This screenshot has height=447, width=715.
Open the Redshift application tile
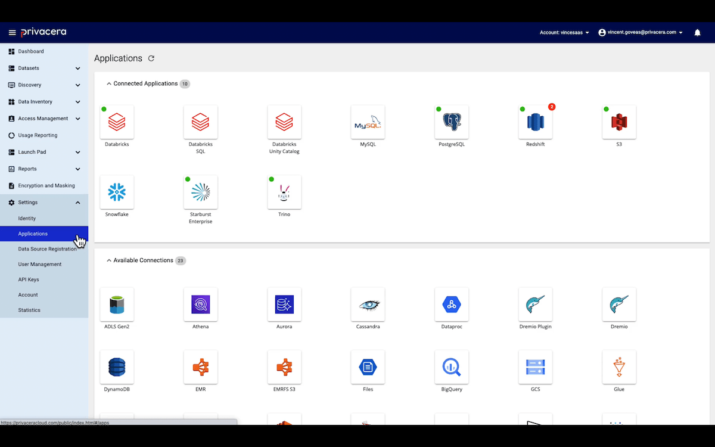[x=535, y=122]
